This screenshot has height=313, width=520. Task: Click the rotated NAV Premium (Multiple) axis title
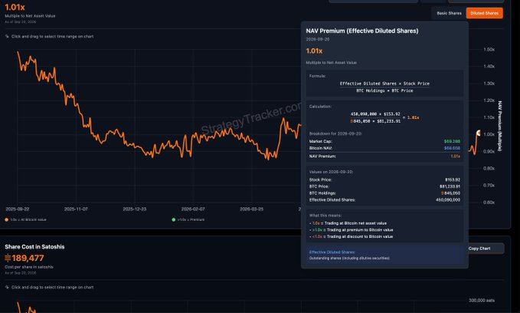(x=500, y=126)
